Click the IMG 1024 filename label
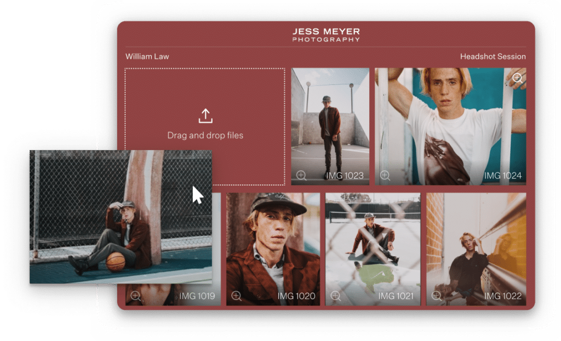 (503, 176)
